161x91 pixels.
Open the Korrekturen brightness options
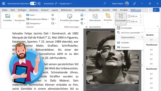[20, 19]
